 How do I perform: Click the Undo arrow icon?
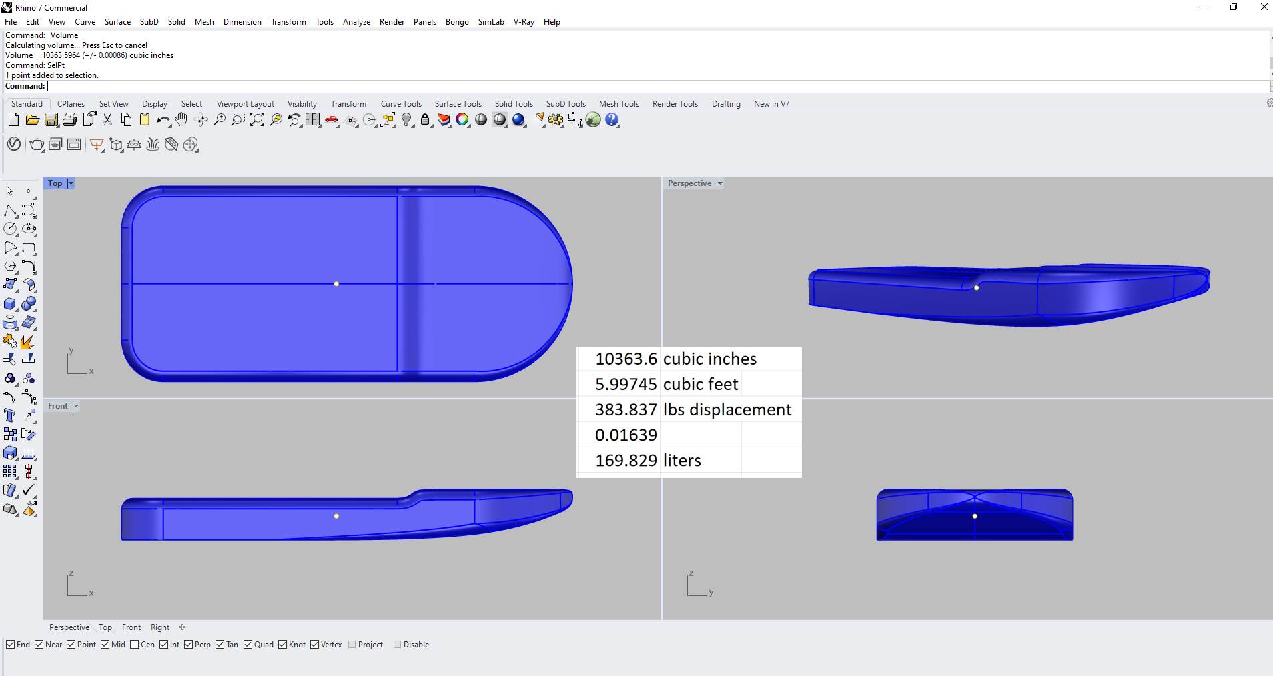tap(162, 120)
